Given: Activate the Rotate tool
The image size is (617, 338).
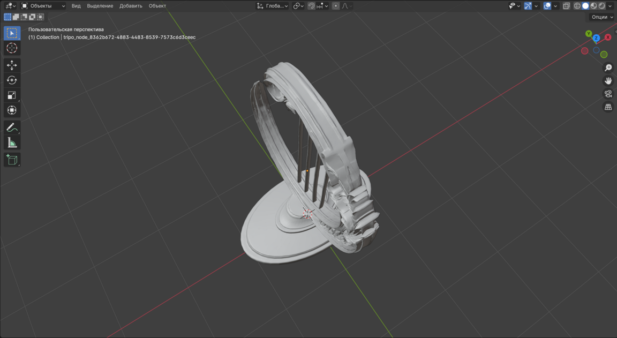Looking at the screenshot, I should 12,80.
